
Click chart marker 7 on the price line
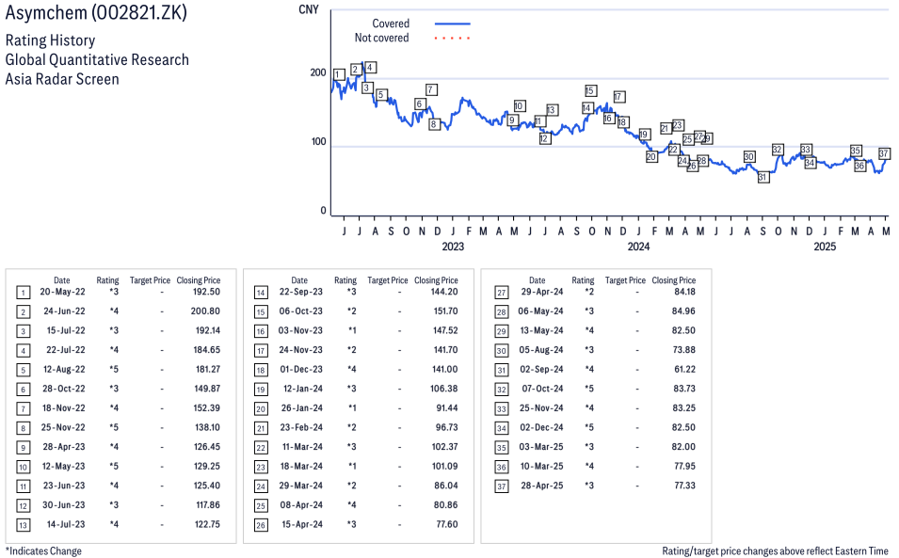coord(432,90)
